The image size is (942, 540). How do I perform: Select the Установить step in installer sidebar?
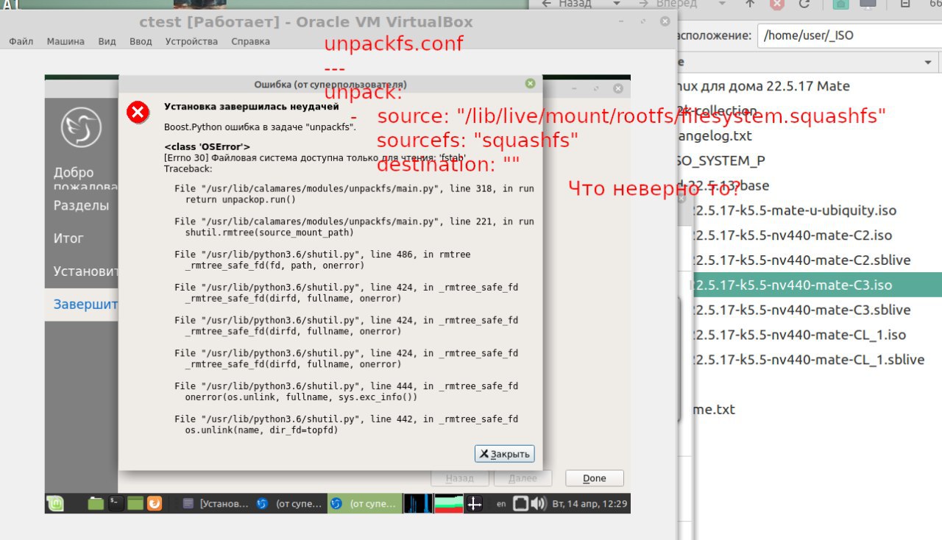click(x=82, y=271)
